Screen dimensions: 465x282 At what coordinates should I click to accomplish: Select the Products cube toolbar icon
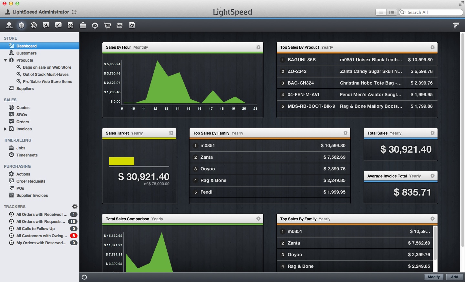click(21, 25)
